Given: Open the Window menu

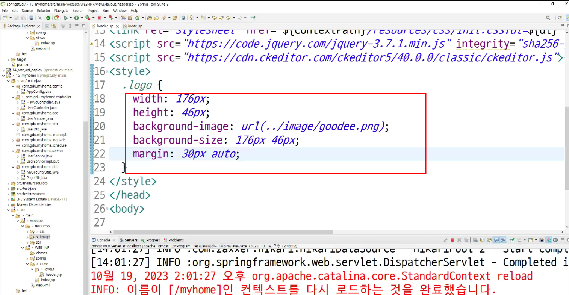Looking at the screenshot, I should [120, 11].
